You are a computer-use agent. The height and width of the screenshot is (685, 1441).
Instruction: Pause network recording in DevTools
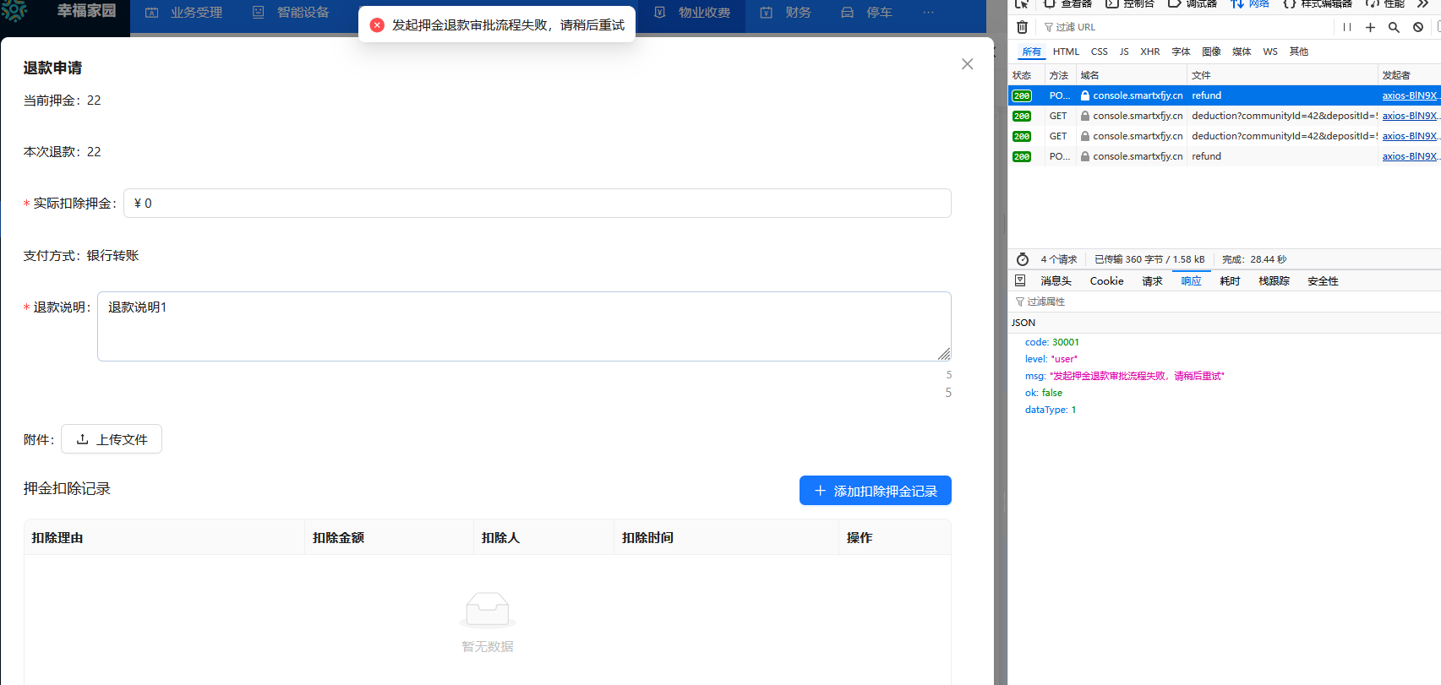tap(1347, 27)
